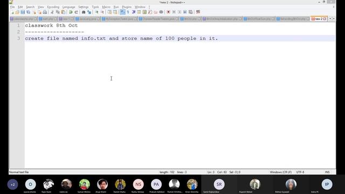The height and width of the screenshot is (194, 345).
Task: Switch to the new 1 tab
Action: click(x=66, y=19)
